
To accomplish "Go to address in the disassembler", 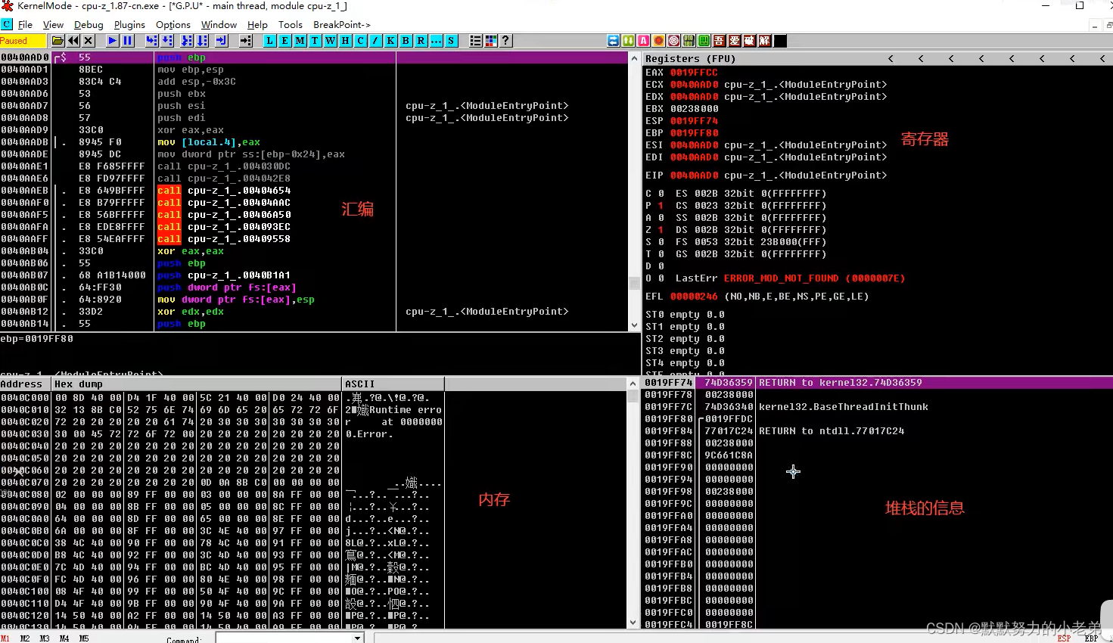I will pyautogui.click(x=246, y=41).
